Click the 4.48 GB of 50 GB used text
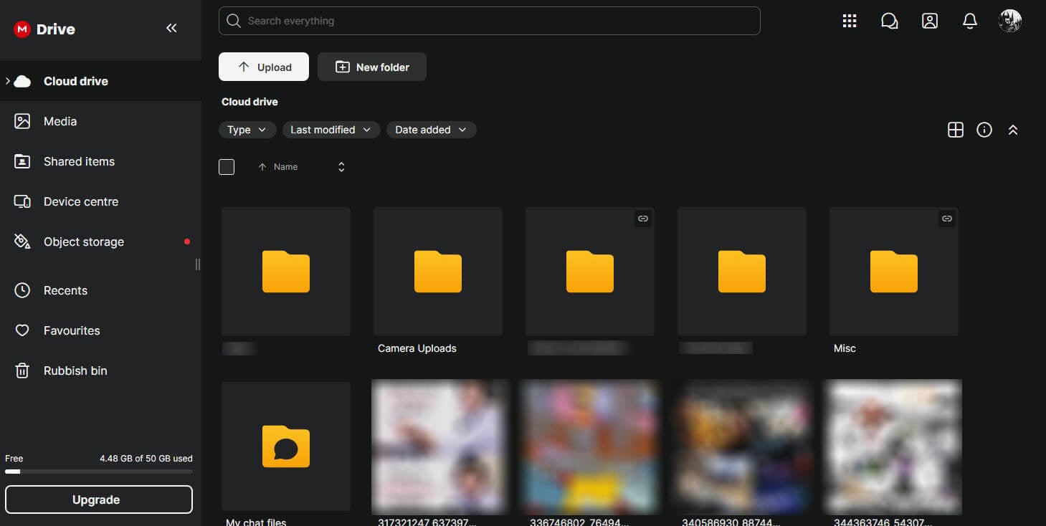The width and height of the screenshot is (1046, 526). [x=146, y=458]
